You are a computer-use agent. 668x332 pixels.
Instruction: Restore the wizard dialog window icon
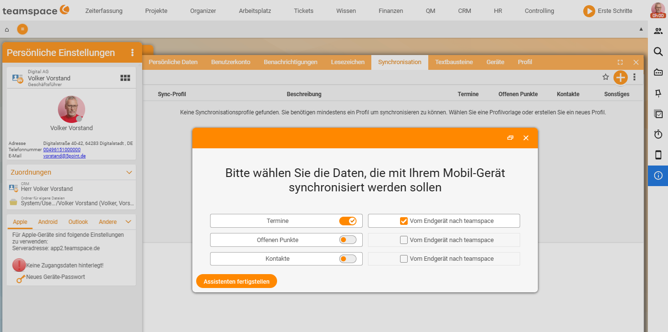pos(511,138)
